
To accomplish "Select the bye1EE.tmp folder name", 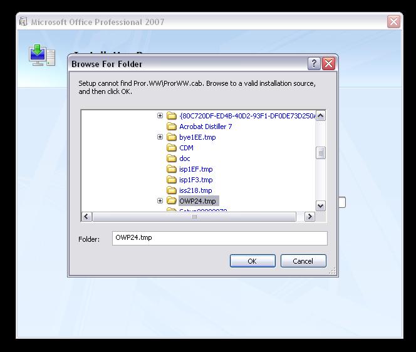I will pos(197,137).
